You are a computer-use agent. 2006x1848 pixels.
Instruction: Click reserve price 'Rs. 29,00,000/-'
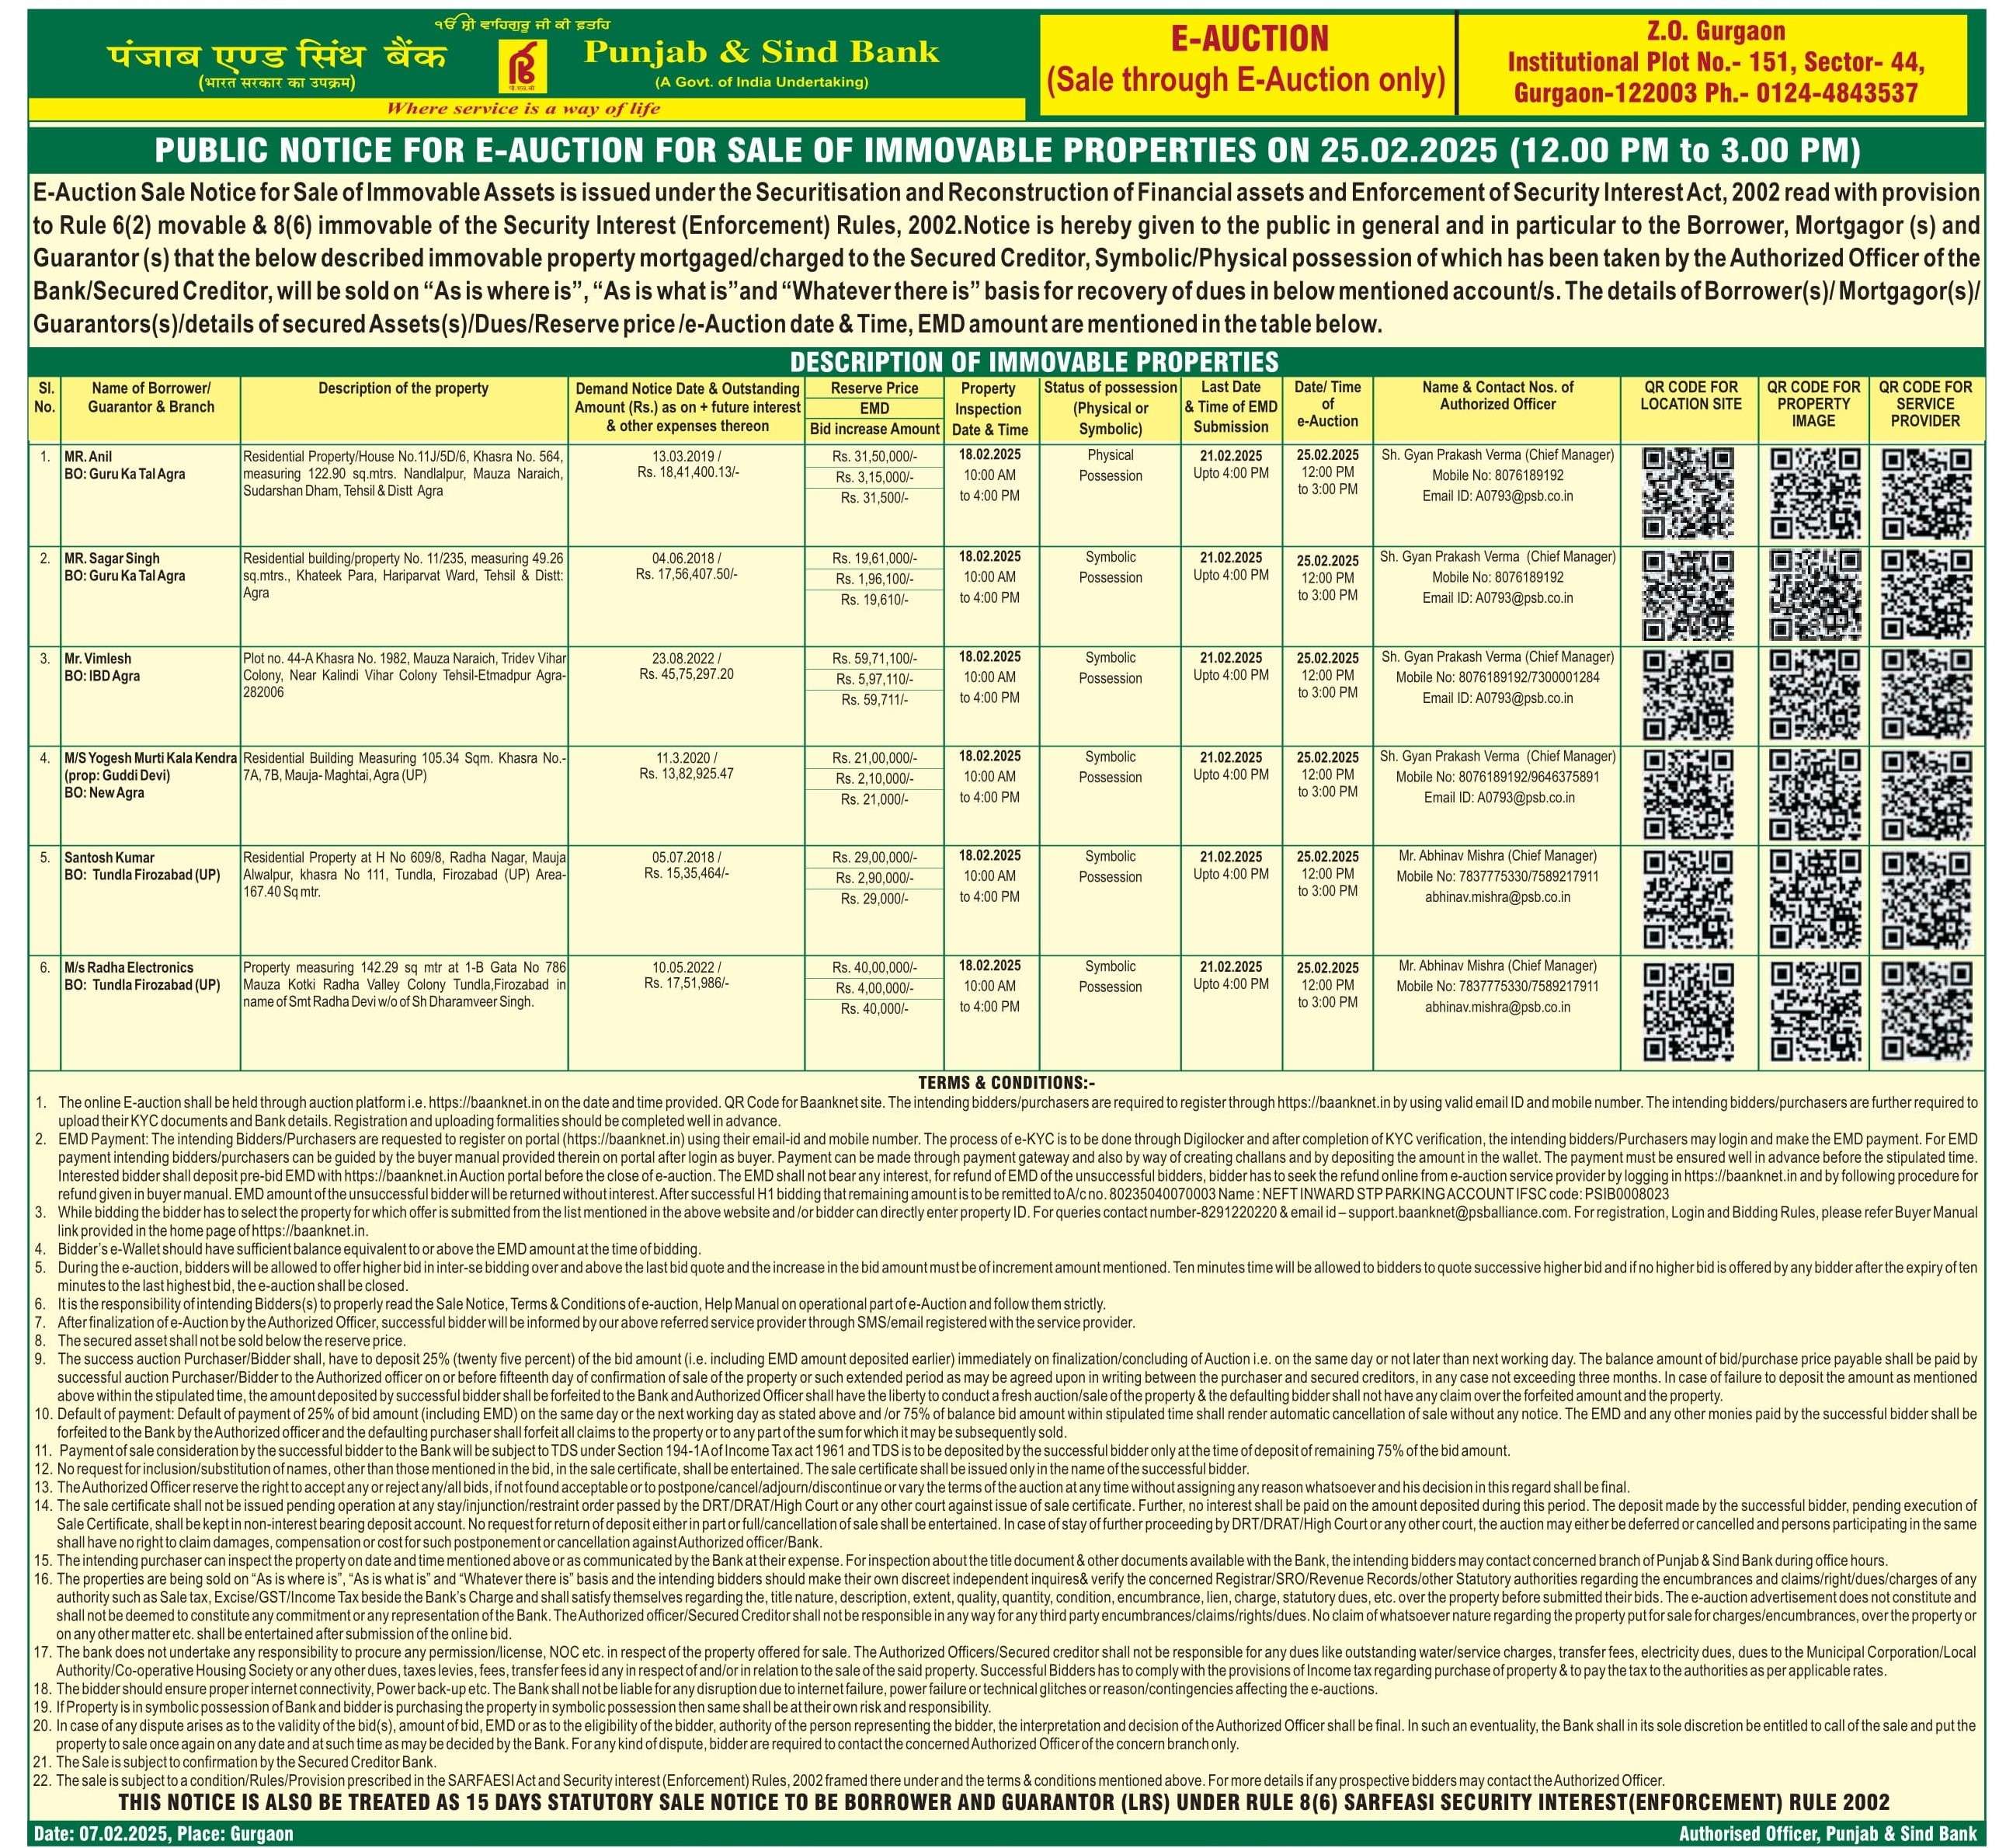click(874, 858)
